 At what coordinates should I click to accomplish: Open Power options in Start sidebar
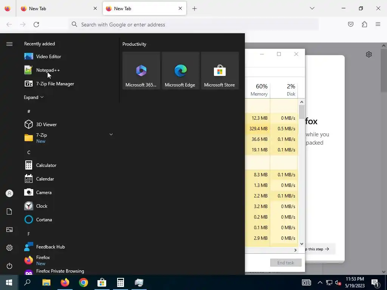tap(9, 266)
